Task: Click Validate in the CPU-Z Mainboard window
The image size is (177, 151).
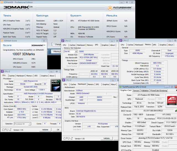Action: pyautogui.click(x=106, y=138)
